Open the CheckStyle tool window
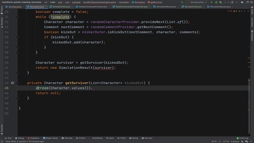Image resolution: width=254 pixels, height=143 pixels. tap(96, 138)
